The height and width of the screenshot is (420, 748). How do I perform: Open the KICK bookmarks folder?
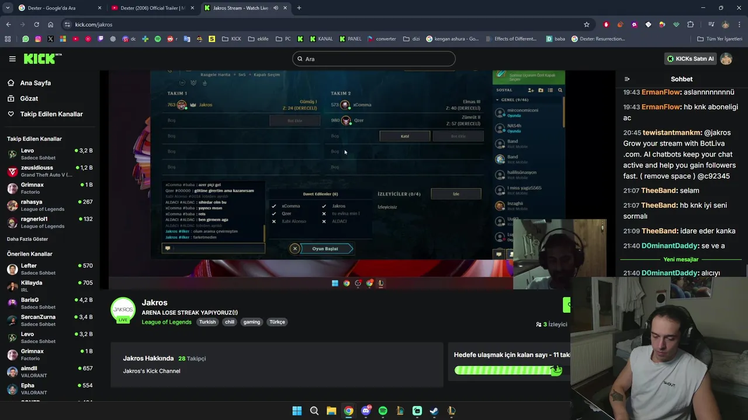click(231, 39)
